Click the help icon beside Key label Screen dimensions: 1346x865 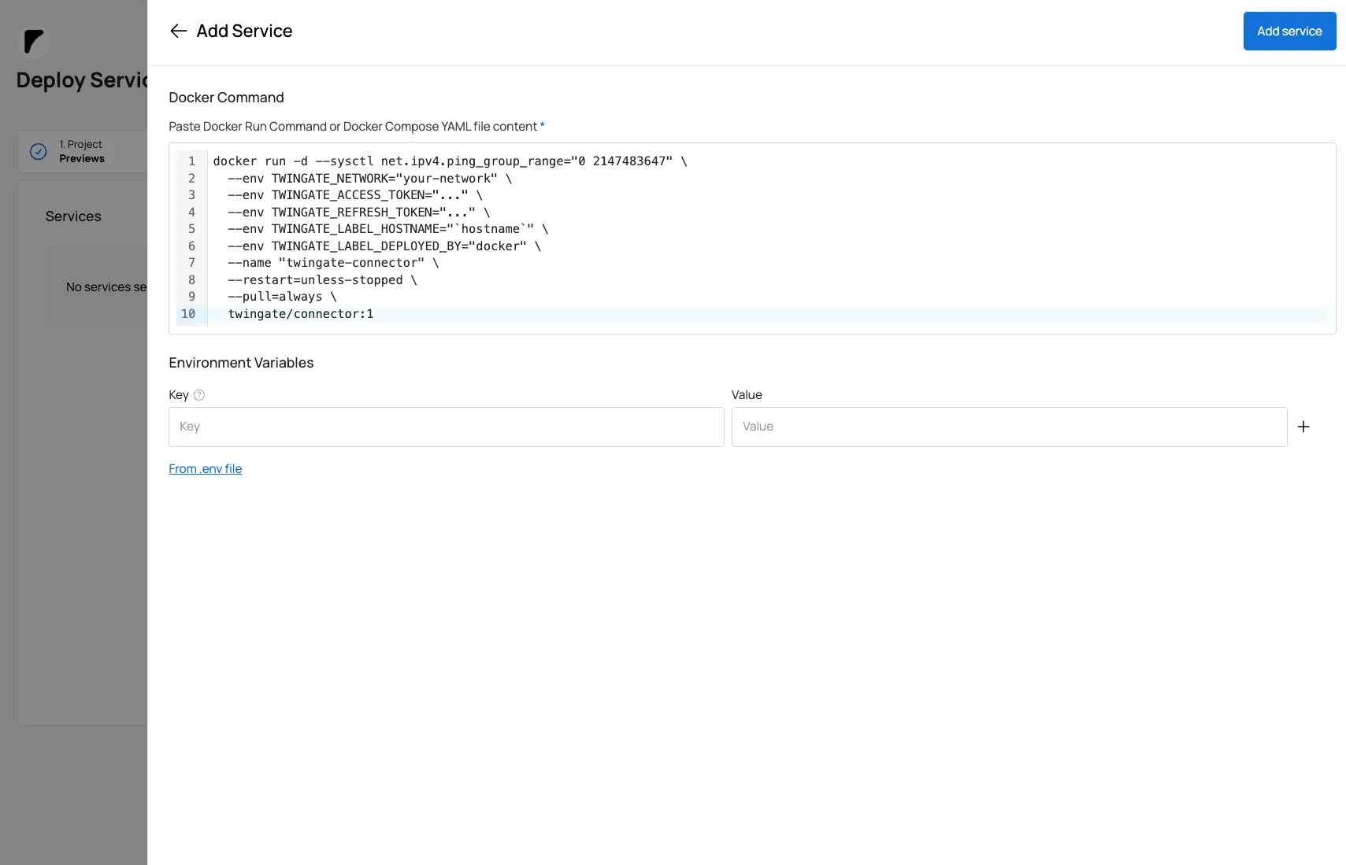(x=199, y=395)
